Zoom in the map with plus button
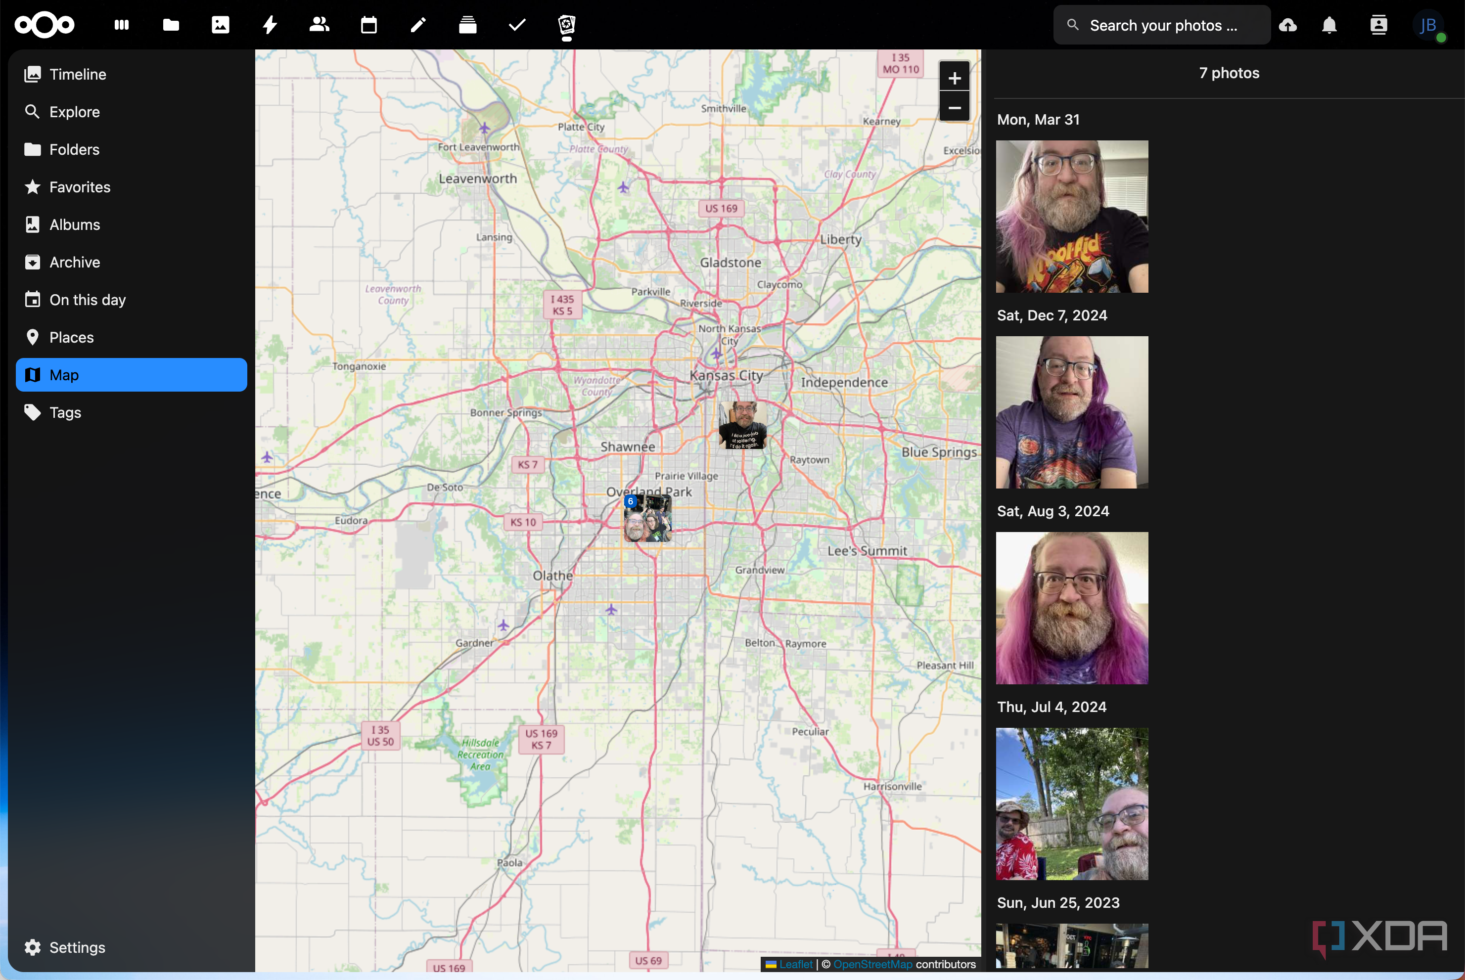 [x=955, y=78]
